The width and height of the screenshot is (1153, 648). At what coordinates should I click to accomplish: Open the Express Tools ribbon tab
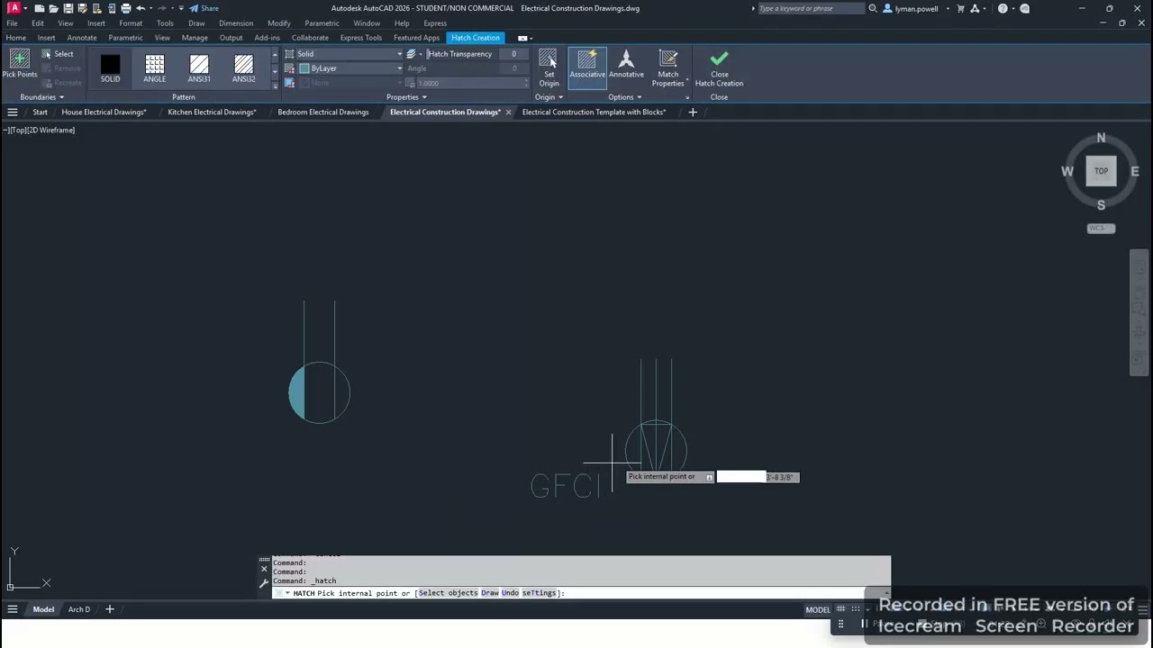361,38
